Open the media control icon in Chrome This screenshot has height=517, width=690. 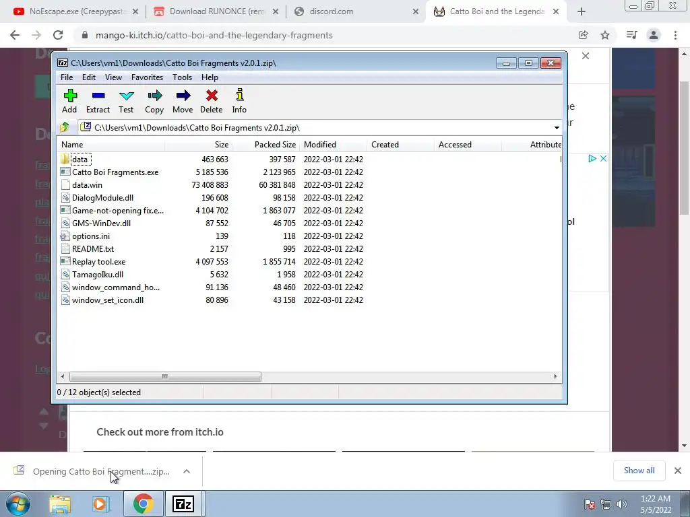point(632,35)
